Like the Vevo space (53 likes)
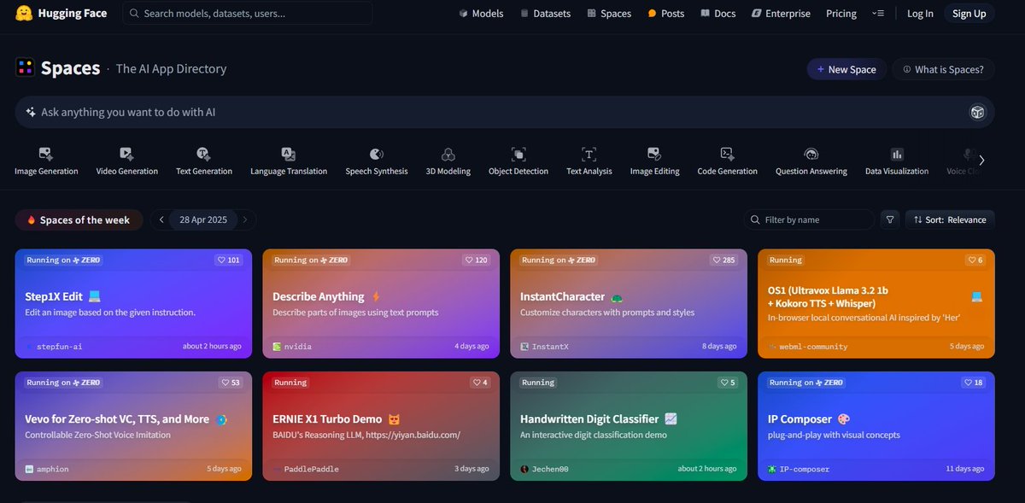The width and height of the screenshot is (1025, 503). pos(231,383)
